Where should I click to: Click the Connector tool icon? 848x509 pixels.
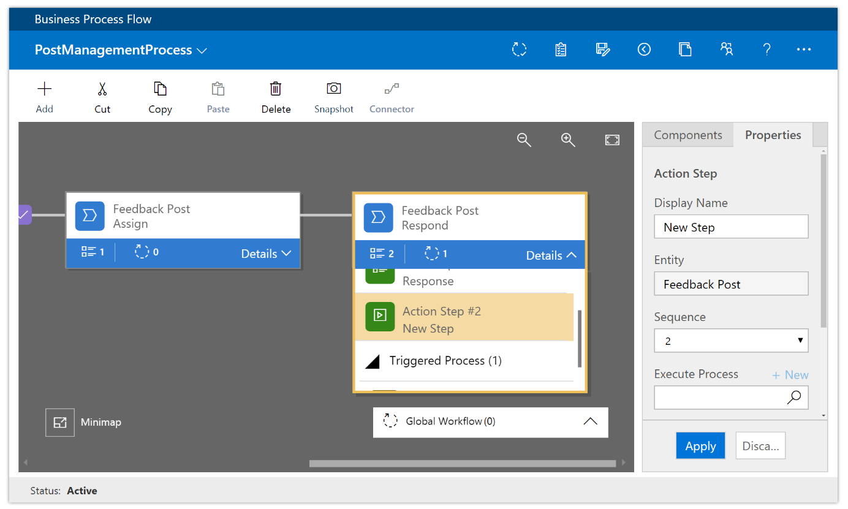pyautogui.click(x=392, y=89)
